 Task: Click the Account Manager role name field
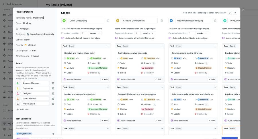pos(35,83)
